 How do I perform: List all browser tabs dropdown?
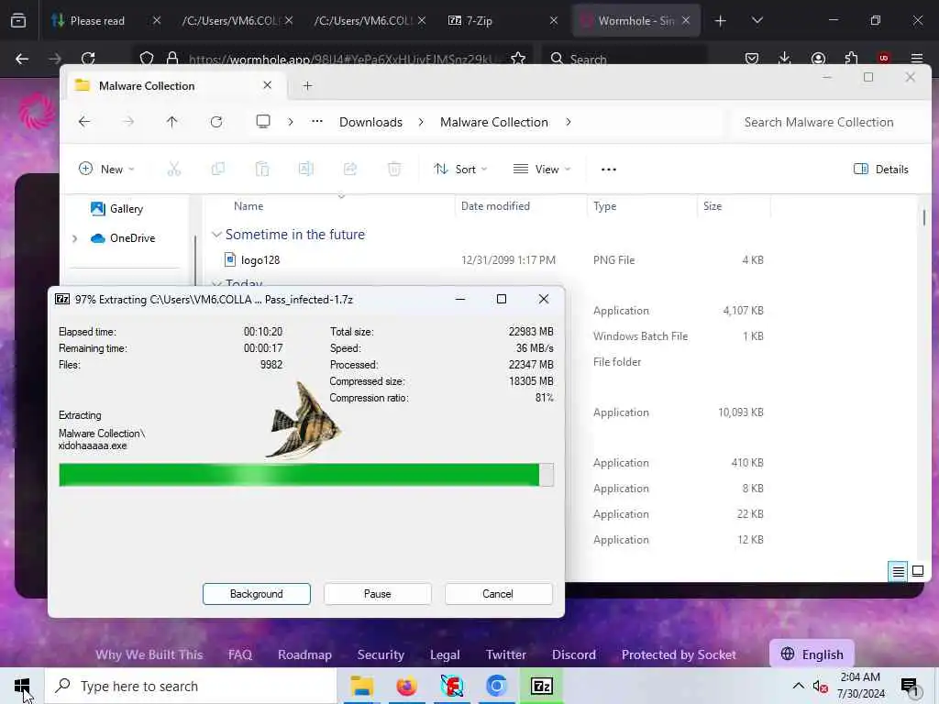[757, 20]
